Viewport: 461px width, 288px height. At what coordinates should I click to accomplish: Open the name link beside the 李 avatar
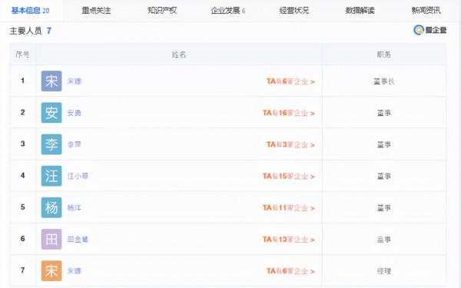pos(74,144)
